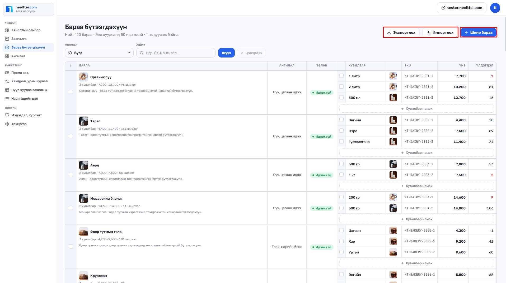Click the Шүүх filter button
The width and height of the screenshot is (506, 283).
point(226,53)
